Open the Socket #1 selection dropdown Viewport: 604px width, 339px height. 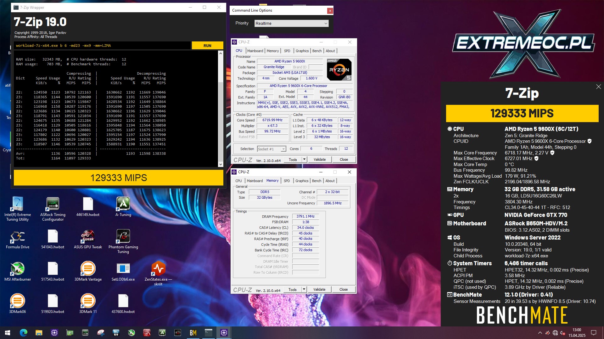271,149
